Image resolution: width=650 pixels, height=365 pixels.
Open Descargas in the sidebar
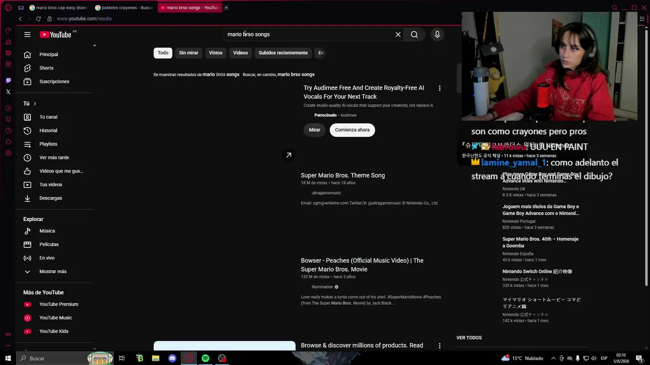pos(54,198)
